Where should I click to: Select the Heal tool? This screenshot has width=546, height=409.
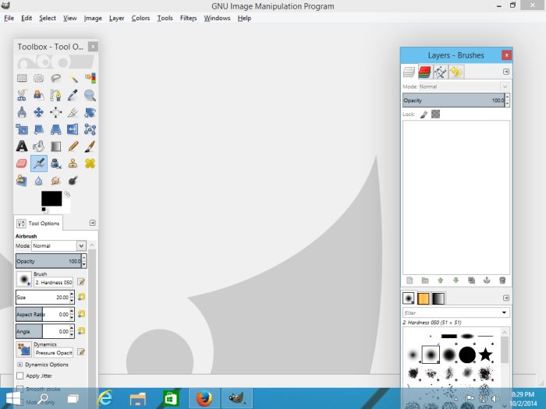coord(90,163)
